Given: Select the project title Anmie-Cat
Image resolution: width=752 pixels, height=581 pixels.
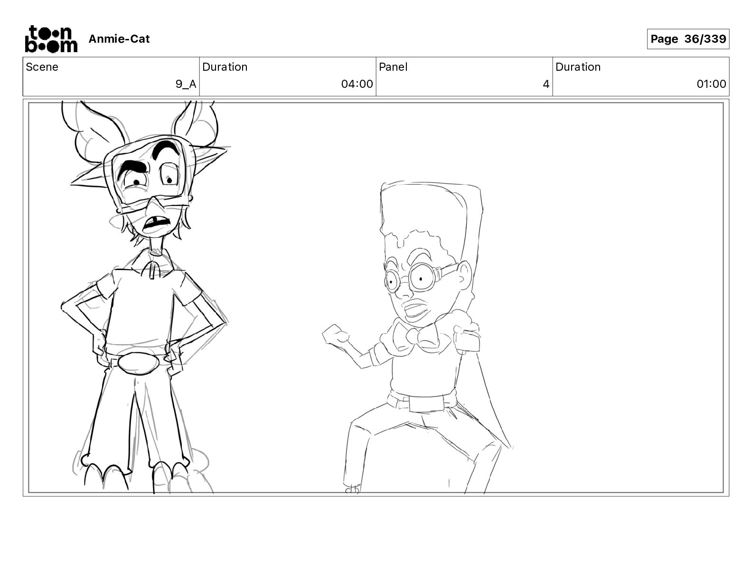Looking at the screenshot, I should [119, 39].
